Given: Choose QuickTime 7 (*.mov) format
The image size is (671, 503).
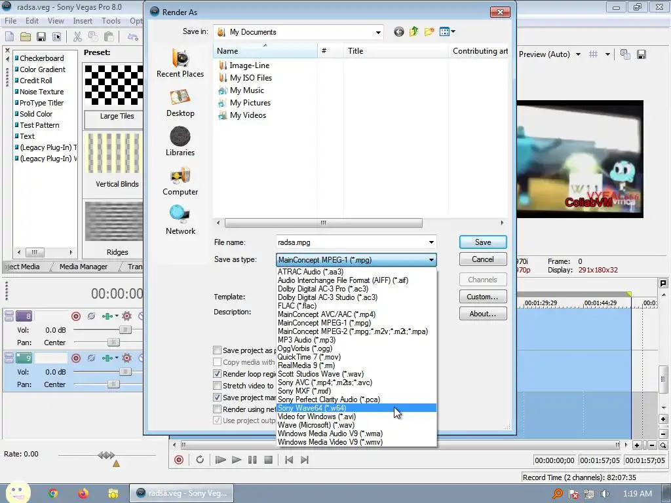Looking at the screenshot, I should 356,357.
